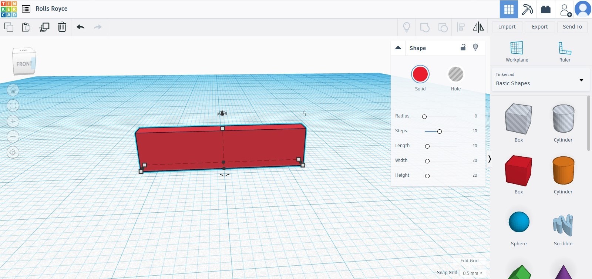The image size is (592, 279).
Task: Open the Blocks pickaxe mode
Action: click(527, 9)
